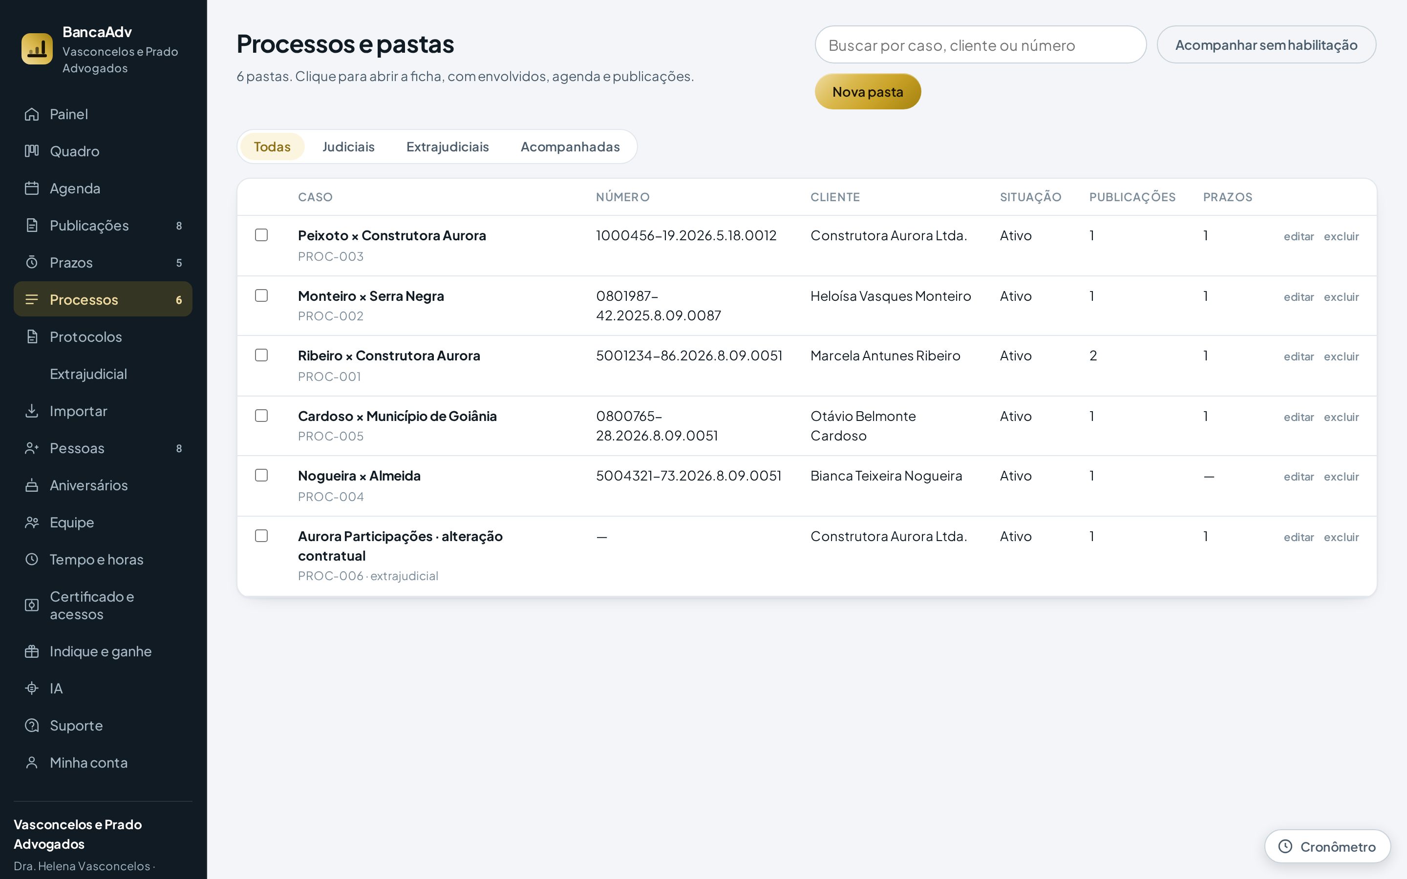Click client Heloísa Vasques Monteiro
Viewport: 1407px width, 879px height.
(891, 296)
